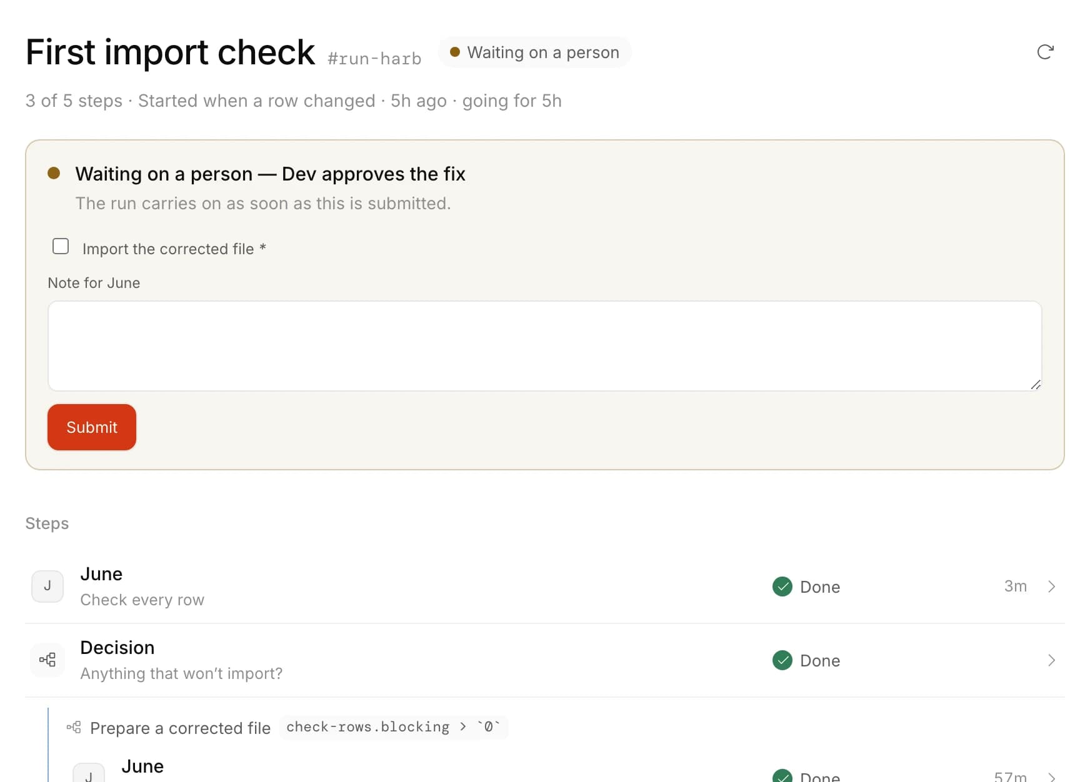Click the green Done checkmark for Check every row
Image resolution: width=1090 pixels, height=782 pixels.
click(782, 586)
